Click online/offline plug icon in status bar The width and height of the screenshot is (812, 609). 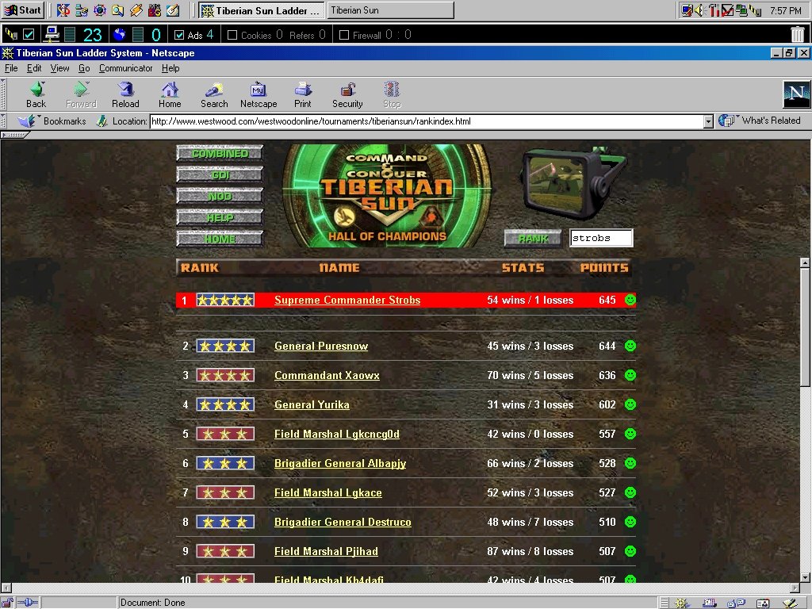[x=28, y=603]
